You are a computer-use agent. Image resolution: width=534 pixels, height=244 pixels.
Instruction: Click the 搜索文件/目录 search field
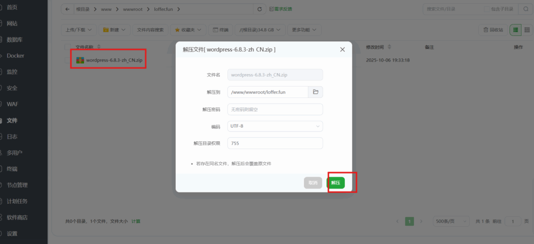pos(453,9)
